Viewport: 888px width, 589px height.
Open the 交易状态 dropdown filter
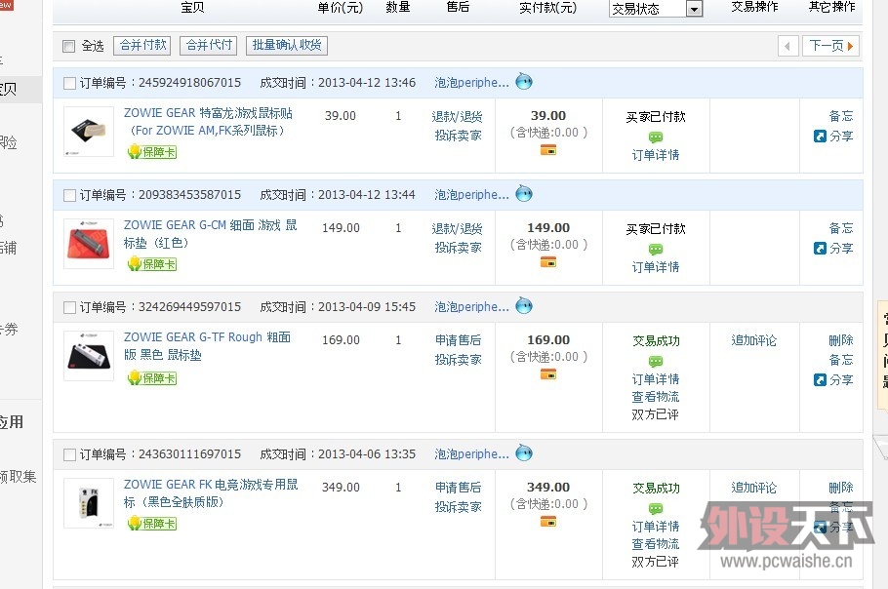pyautogui.click(x=656, y=9)
